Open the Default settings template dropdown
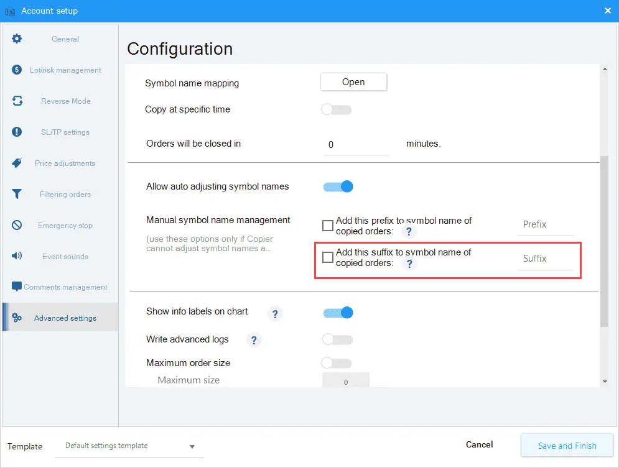The height and width of the screenshot is (468, 619). click(129, 446)
